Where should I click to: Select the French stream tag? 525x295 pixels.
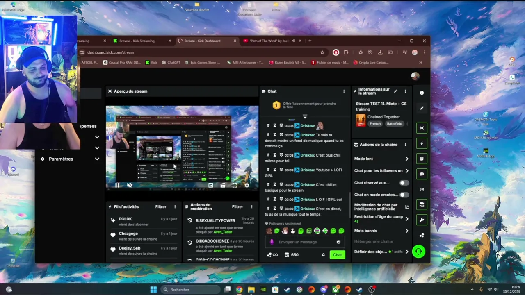pyautogui.click(x=375, y=124)
